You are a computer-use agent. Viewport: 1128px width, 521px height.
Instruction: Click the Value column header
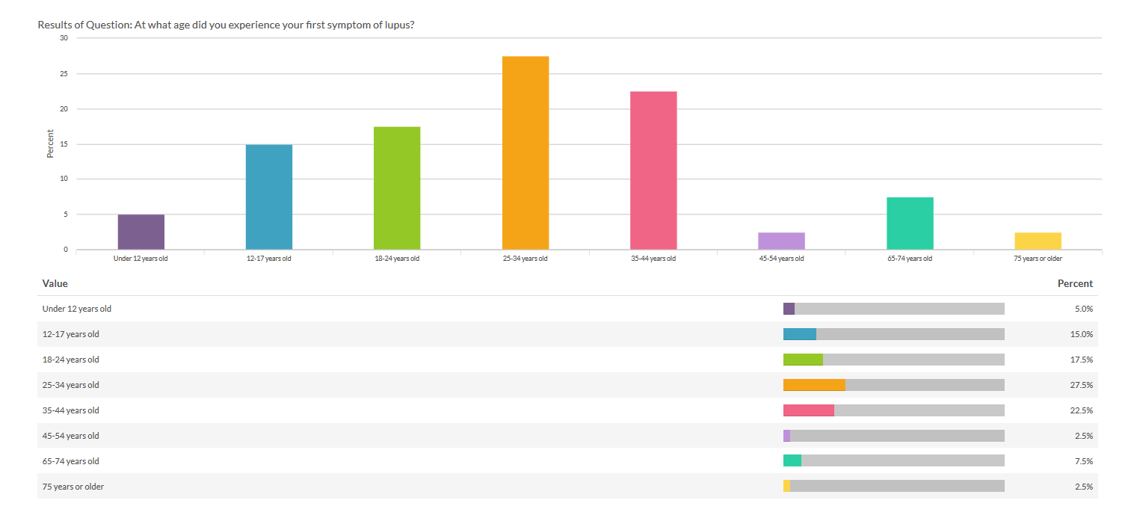pyautogui.click(x=55, y=283)
